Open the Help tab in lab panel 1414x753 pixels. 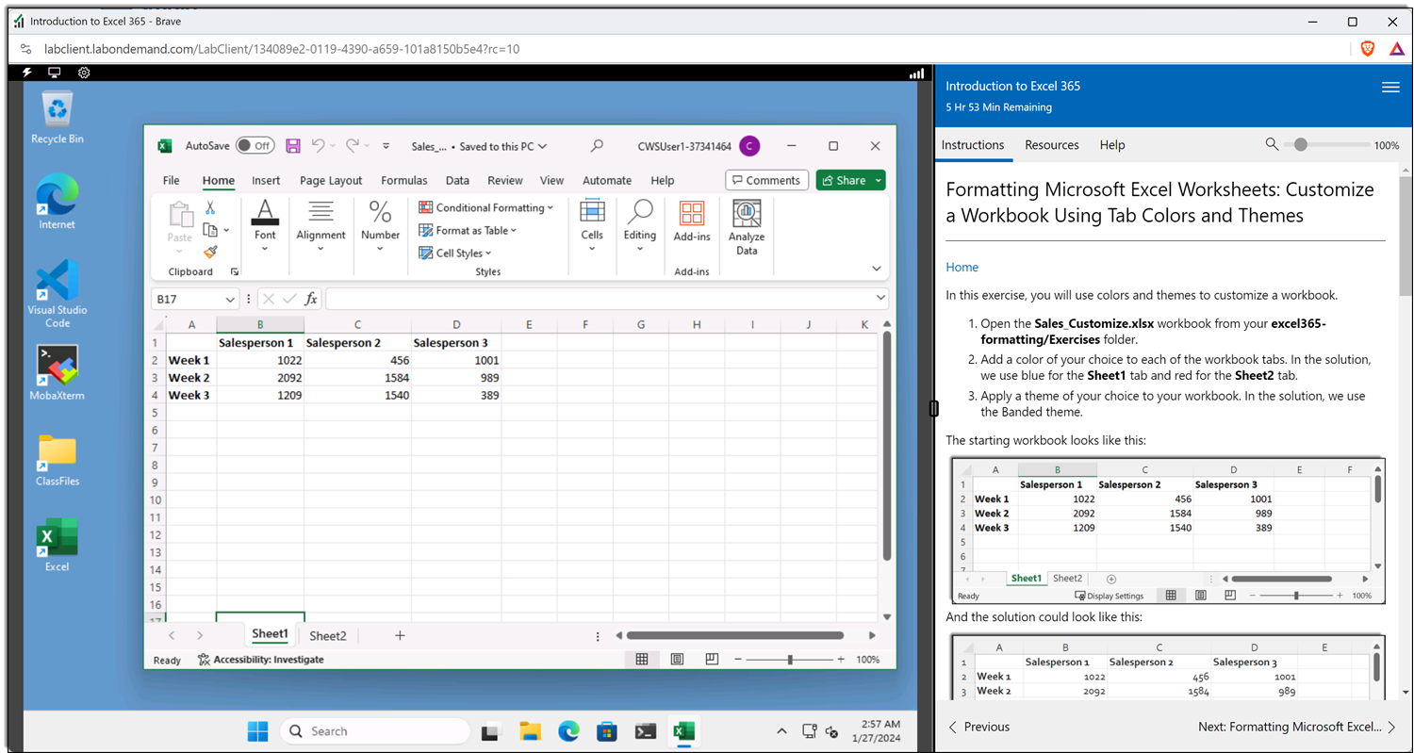pyautogui.click(x=1112, y=145)
